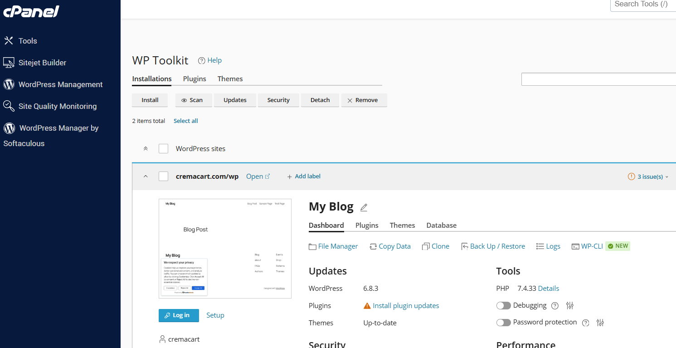Click the Site Quality Monitoring magnifier icon

9,106
